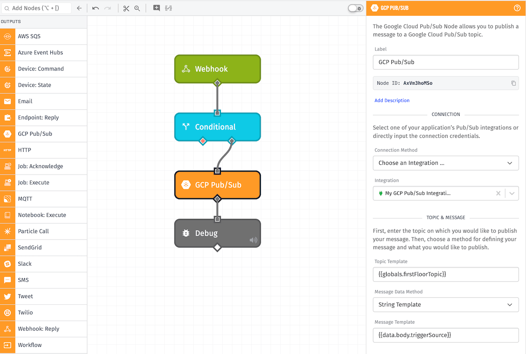This screenshot has height=354, width=526.
Task: Select the Particle Call node icon
Action: coord(7,231)
